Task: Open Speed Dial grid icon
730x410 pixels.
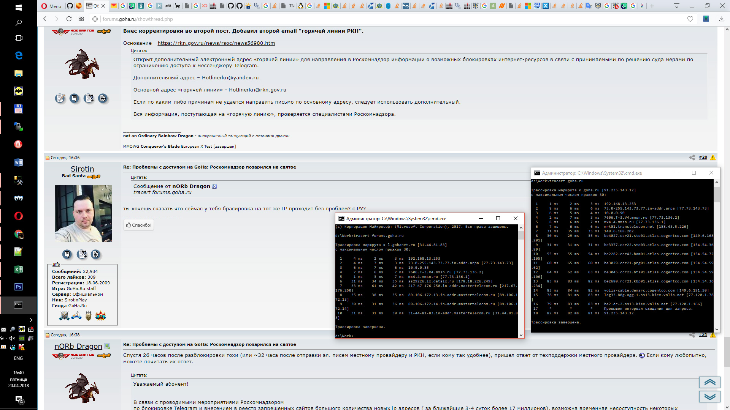Action: [x=81, y=19]
